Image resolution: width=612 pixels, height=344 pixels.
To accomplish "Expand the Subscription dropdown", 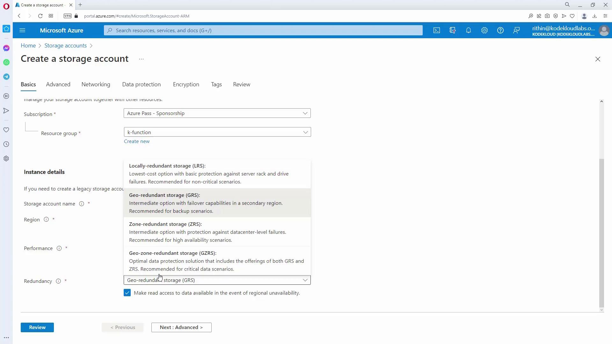I will (x=217, y=113).
